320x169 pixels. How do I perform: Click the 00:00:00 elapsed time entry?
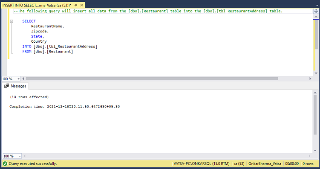pyautogui.click(x=292, y=164)
